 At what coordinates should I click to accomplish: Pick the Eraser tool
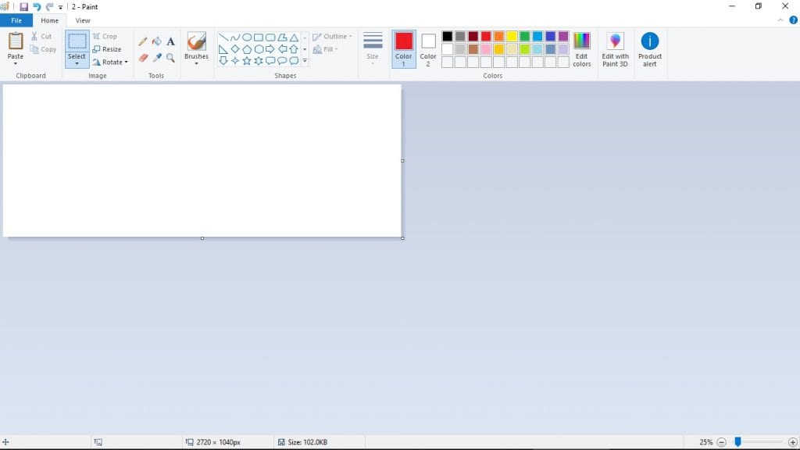(143, 58)
